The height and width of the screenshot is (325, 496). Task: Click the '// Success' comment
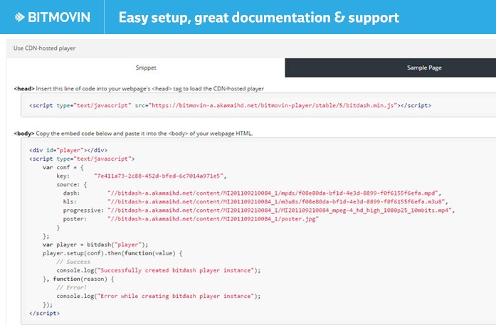(73, 262)
